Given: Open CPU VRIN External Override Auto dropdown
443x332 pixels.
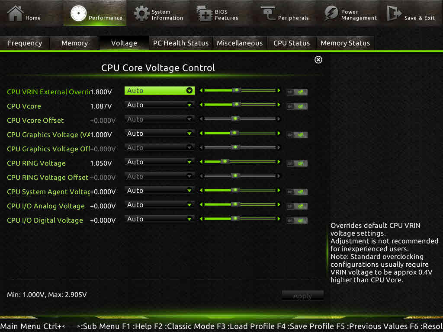Looking at the screenshot, I should (x=159, y=90).
